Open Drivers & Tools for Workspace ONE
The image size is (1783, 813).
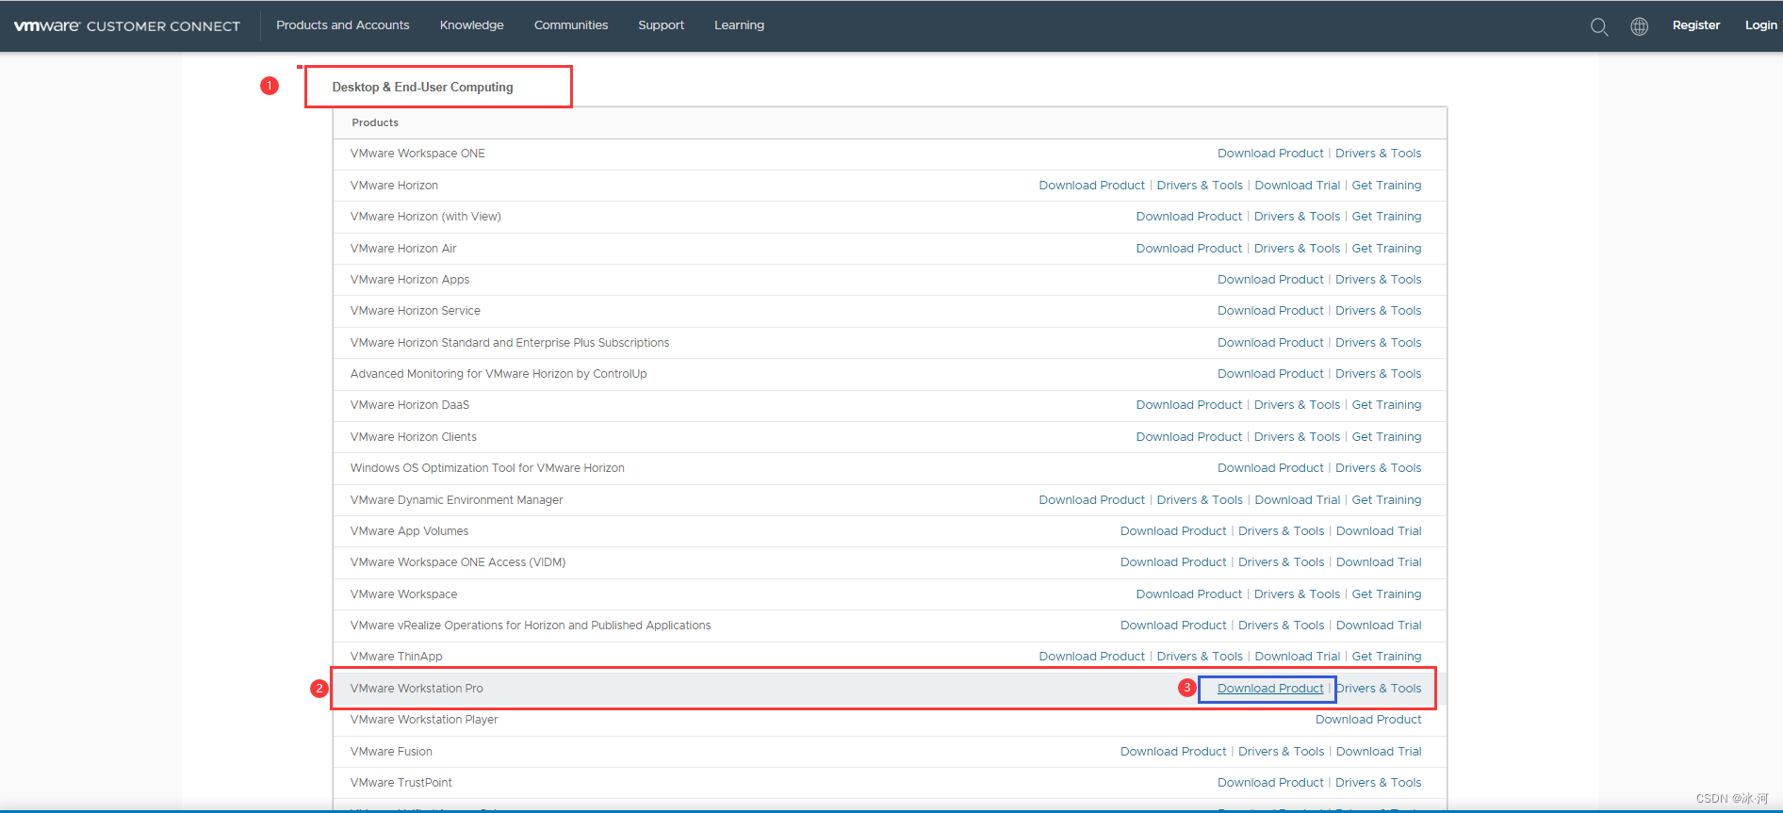[x=1379, y=154]
